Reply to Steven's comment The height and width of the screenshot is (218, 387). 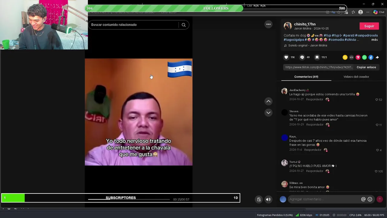click(315, 124)
